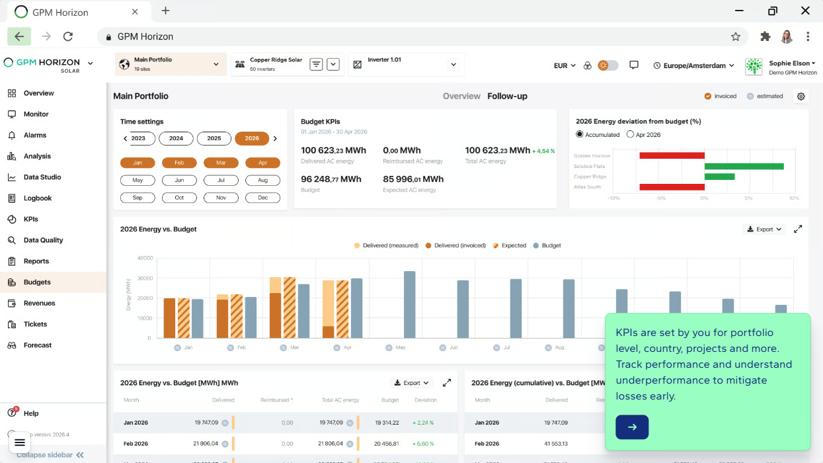Click the settings gear next to estimated
Viewport: 823px width, 463px height.
pos(801,96)
